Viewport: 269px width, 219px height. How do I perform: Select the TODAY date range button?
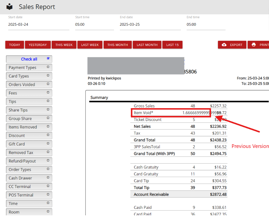(x=15, y=45)
